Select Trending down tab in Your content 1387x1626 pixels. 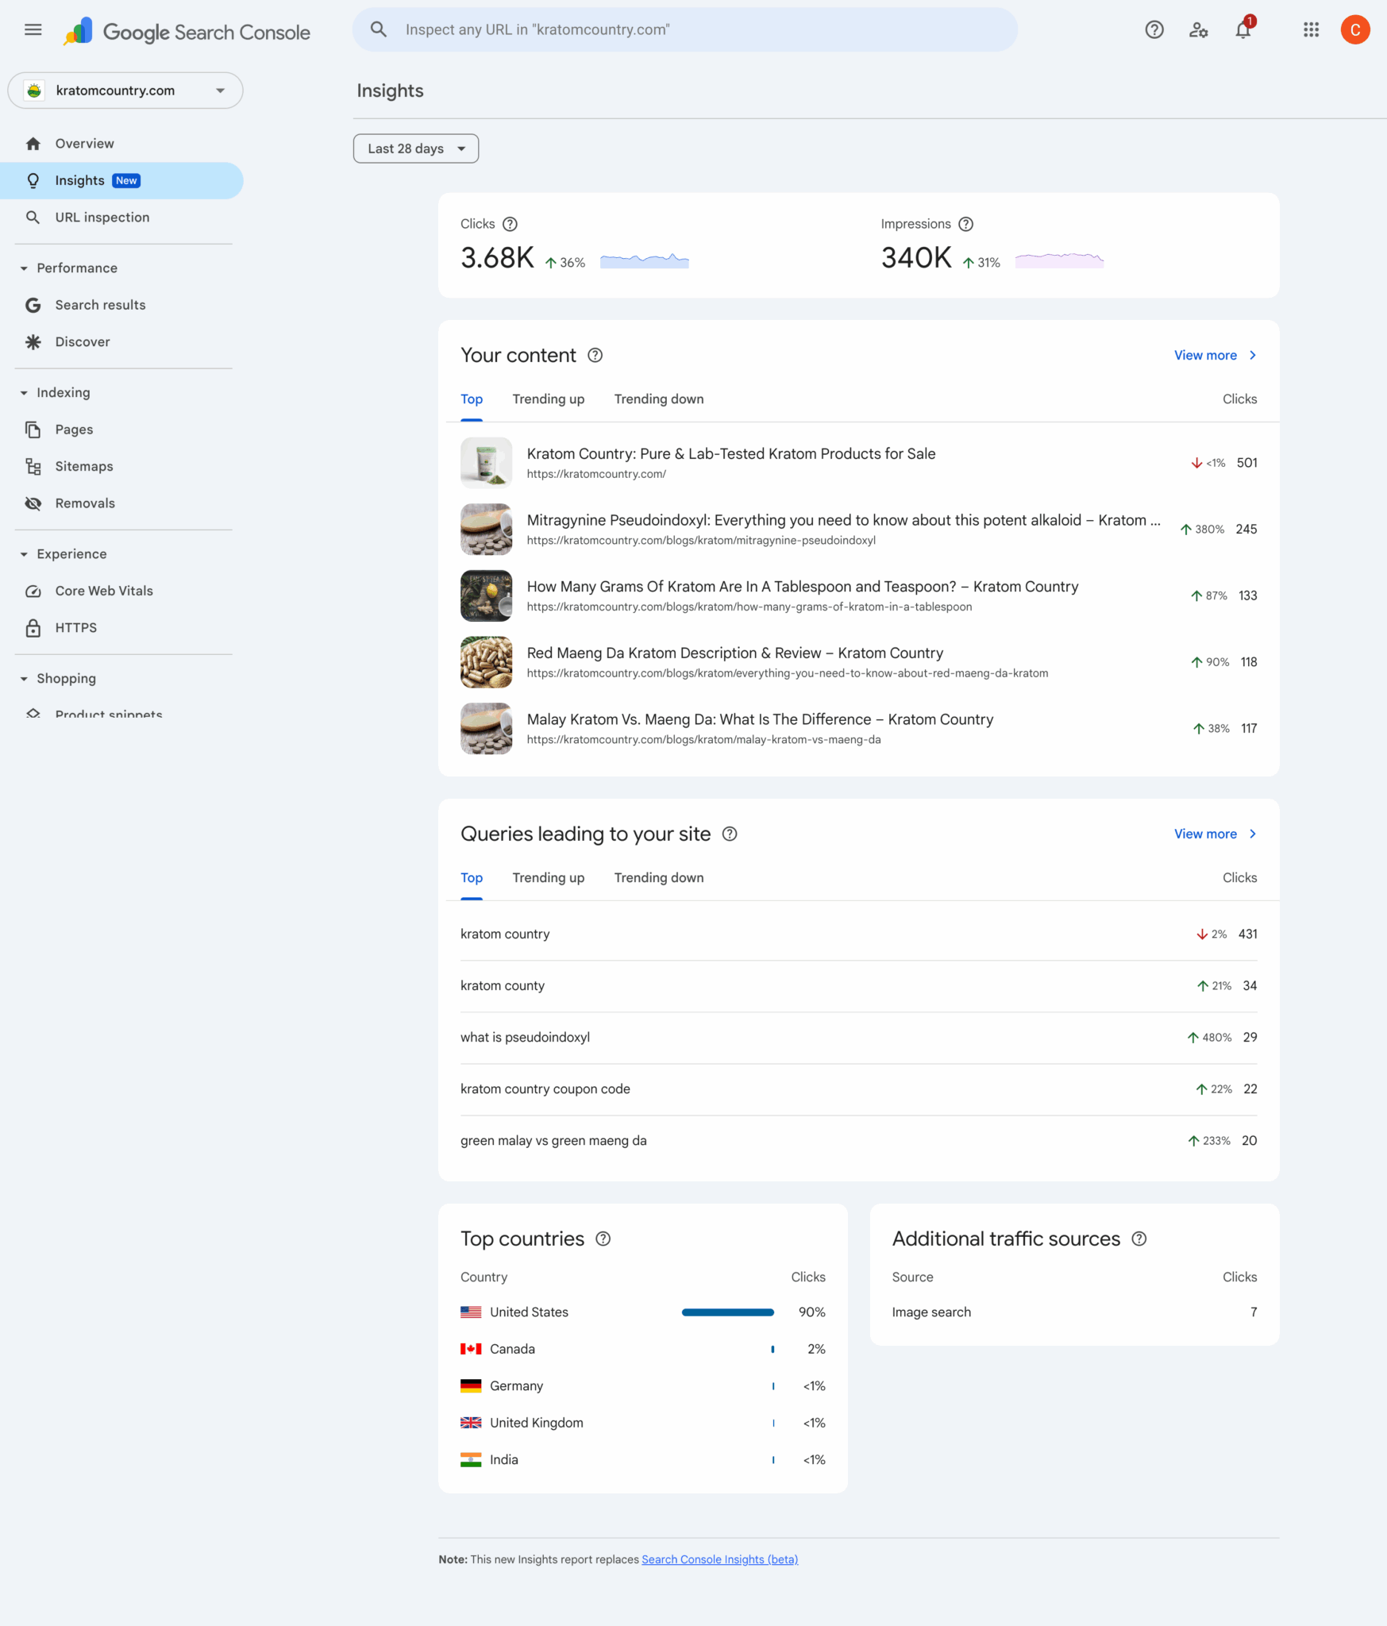[x=659, y=399]
